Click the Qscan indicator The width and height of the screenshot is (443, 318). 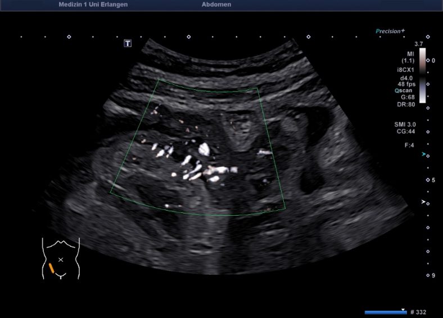[406, 90]
